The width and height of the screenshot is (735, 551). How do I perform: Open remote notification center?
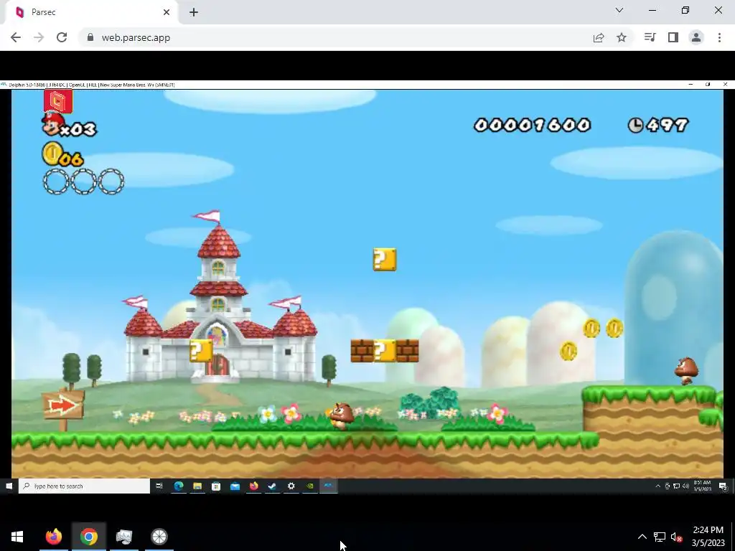coord(723,486)
